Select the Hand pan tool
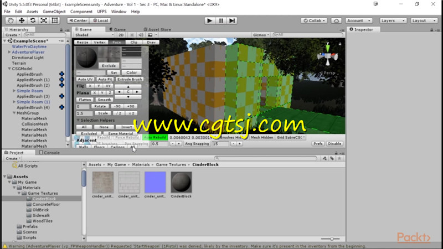 [x=11, y=20]
